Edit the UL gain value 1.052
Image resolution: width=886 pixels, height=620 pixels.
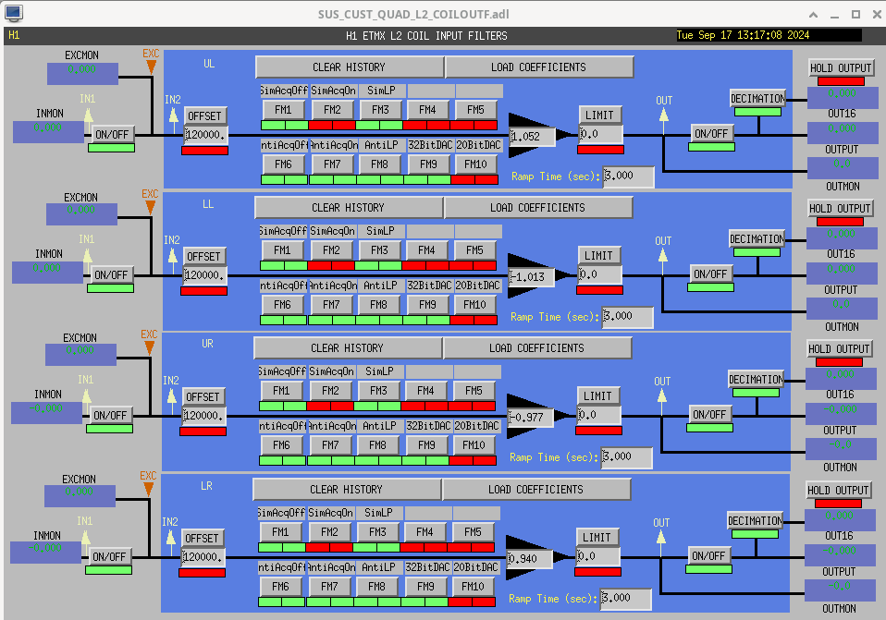(531, 137)
